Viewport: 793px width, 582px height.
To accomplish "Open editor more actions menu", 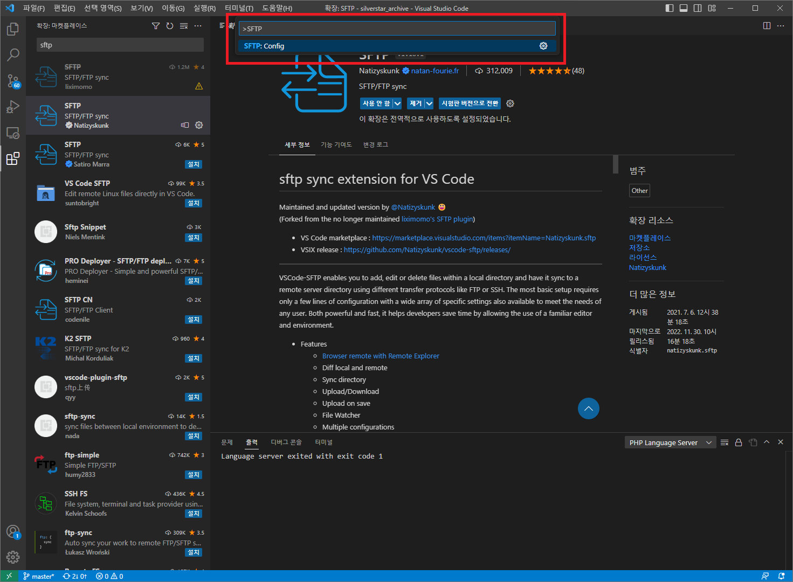I will (781, 26).
